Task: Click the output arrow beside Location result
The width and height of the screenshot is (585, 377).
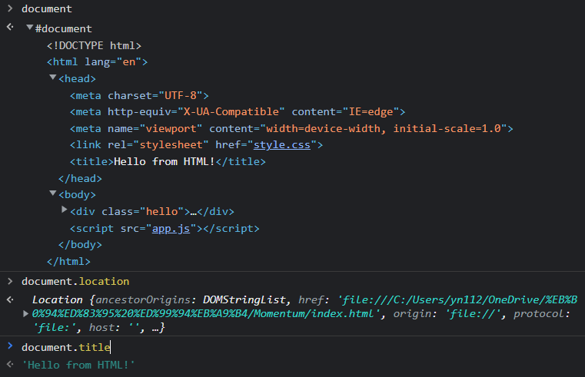Action: point(10,299)
